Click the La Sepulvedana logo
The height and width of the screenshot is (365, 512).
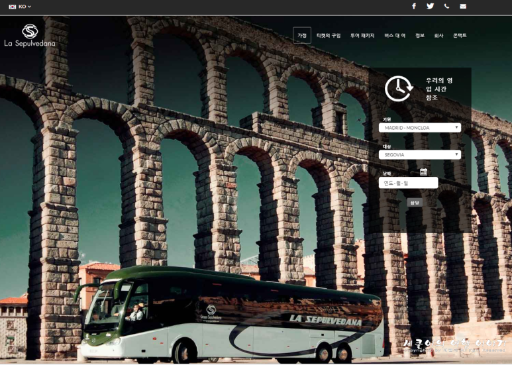[x=30, y=35]
